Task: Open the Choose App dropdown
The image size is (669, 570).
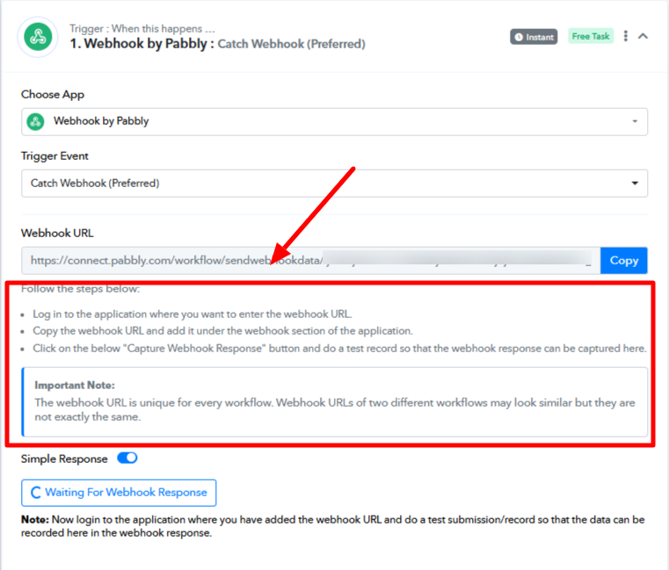Action: tap(334, 122)
